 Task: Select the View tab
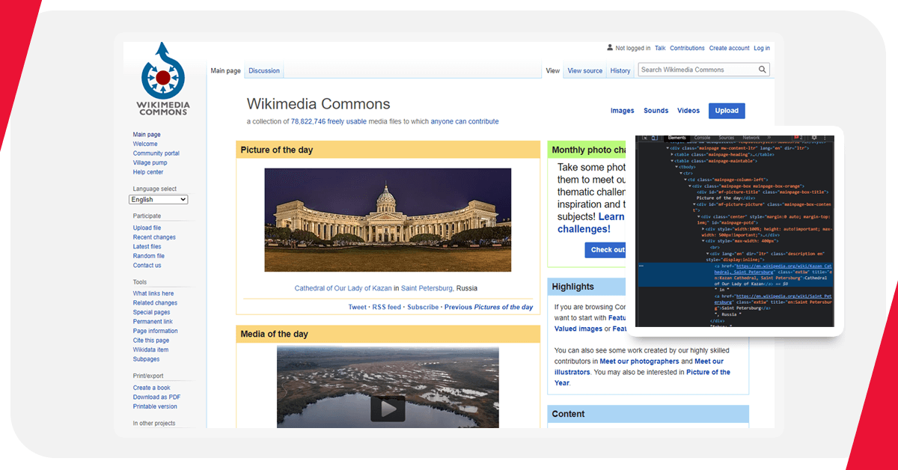pos(553,71)
